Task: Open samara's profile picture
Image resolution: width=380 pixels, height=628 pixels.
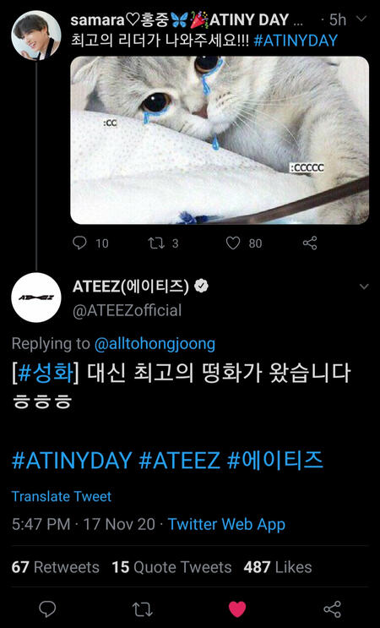Action: [36, 35]
